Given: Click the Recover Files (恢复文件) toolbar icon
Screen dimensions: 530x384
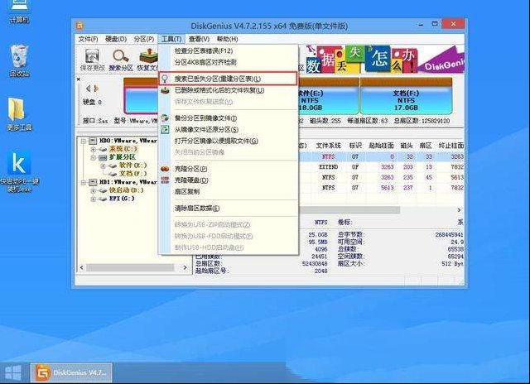Looking at the screenshot, I should coord(148,56).
